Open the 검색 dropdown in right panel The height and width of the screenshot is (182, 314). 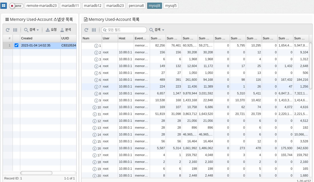coord(157,30)
